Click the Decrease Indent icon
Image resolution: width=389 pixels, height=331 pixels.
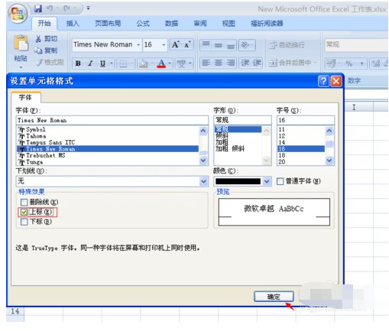(x=245, y=63)
